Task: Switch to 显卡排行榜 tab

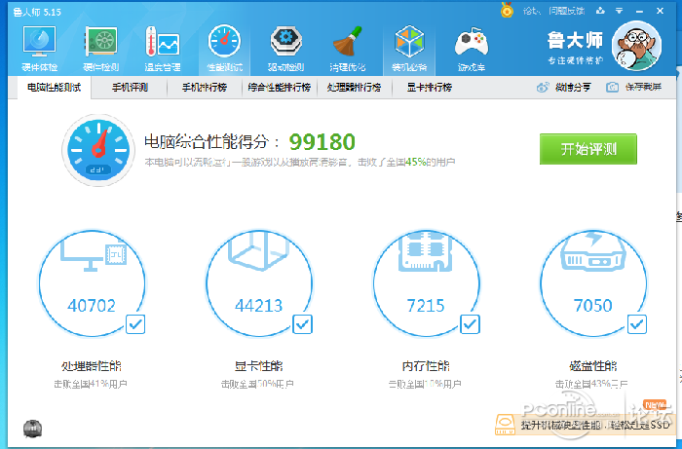Action: click(430, 88)
